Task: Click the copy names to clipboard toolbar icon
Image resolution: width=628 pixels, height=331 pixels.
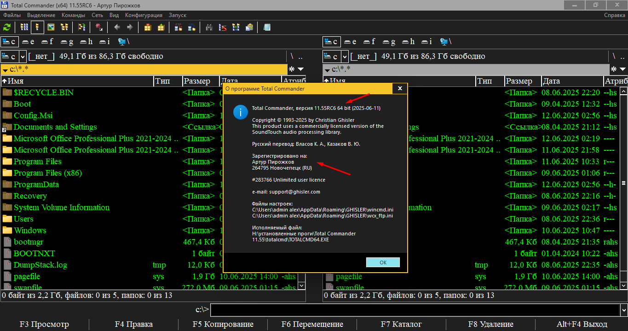Action: (249, 28)
